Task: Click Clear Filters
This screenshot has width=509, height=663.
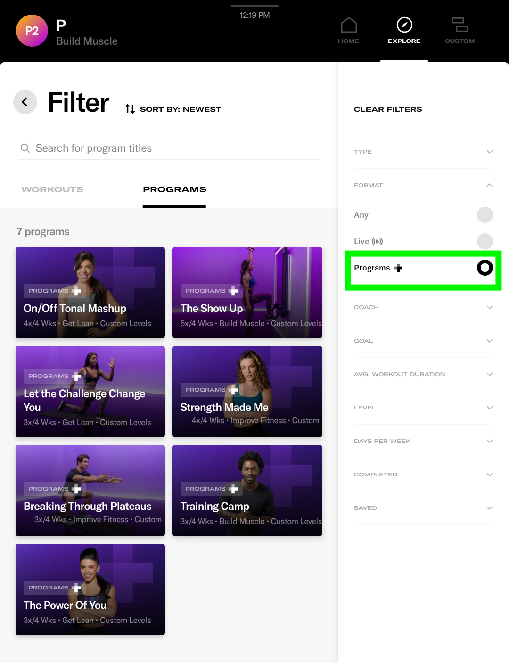Action: [x=387, y=109]
